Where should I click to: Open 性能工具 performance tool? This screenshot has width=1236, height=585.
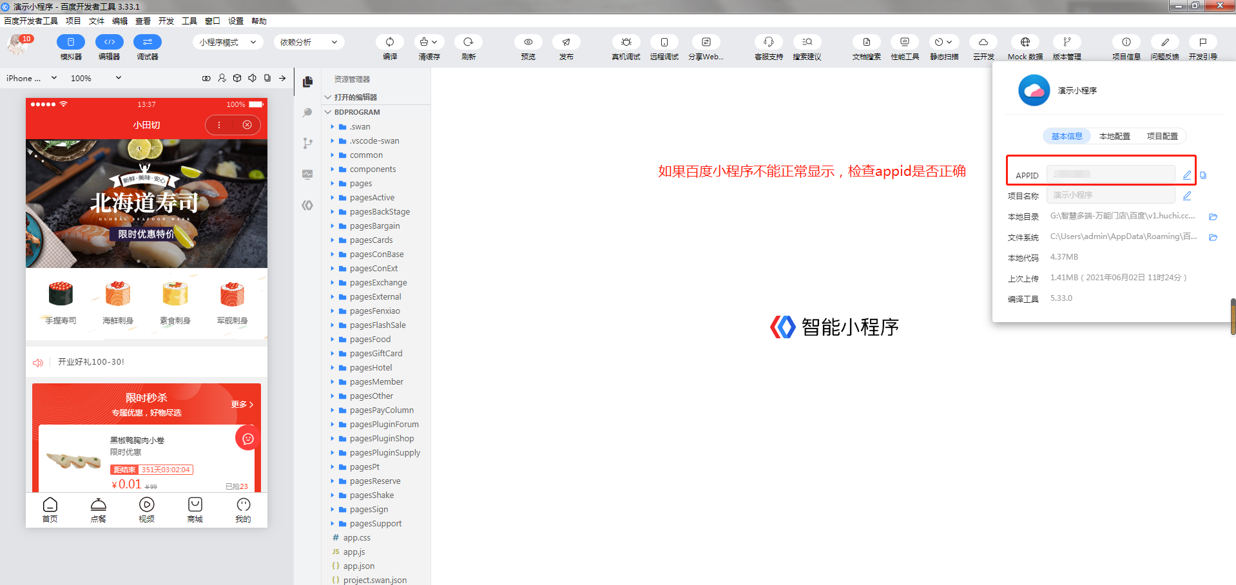point(905,42)
